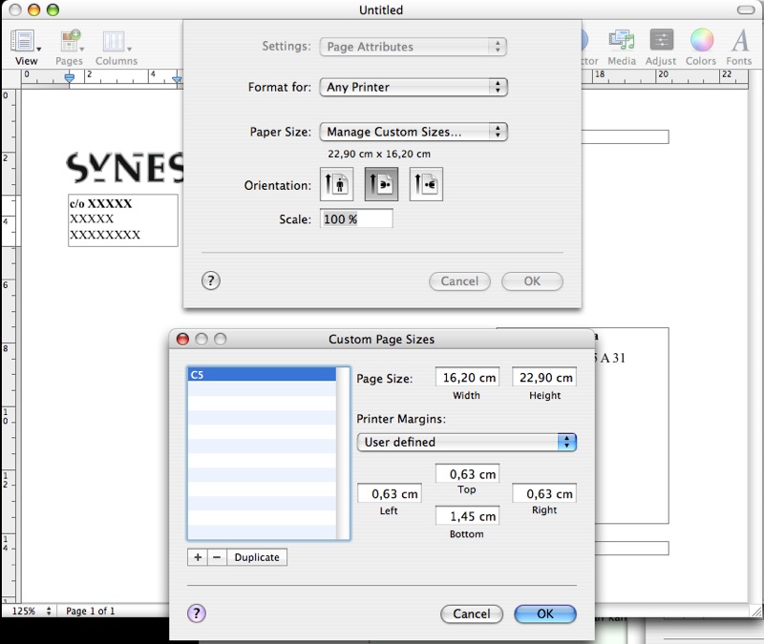The image size is (764, 644).
Task: Click the Scale percentage field
Action: 356,219
